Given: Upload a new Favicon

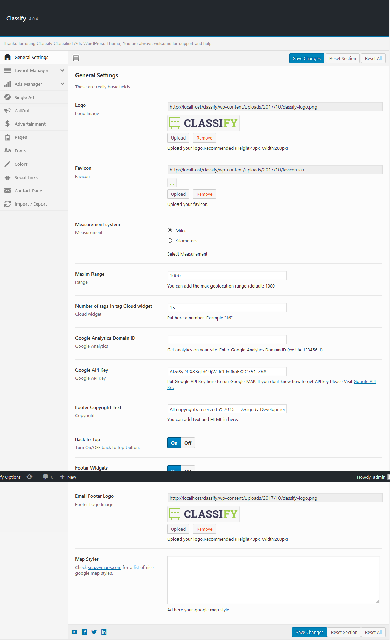Looking at the screenshot, I should click(x=178, y=194).
